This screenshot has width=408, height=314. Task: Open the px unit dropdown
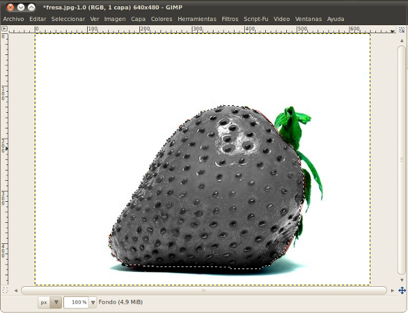coord(50,302)
